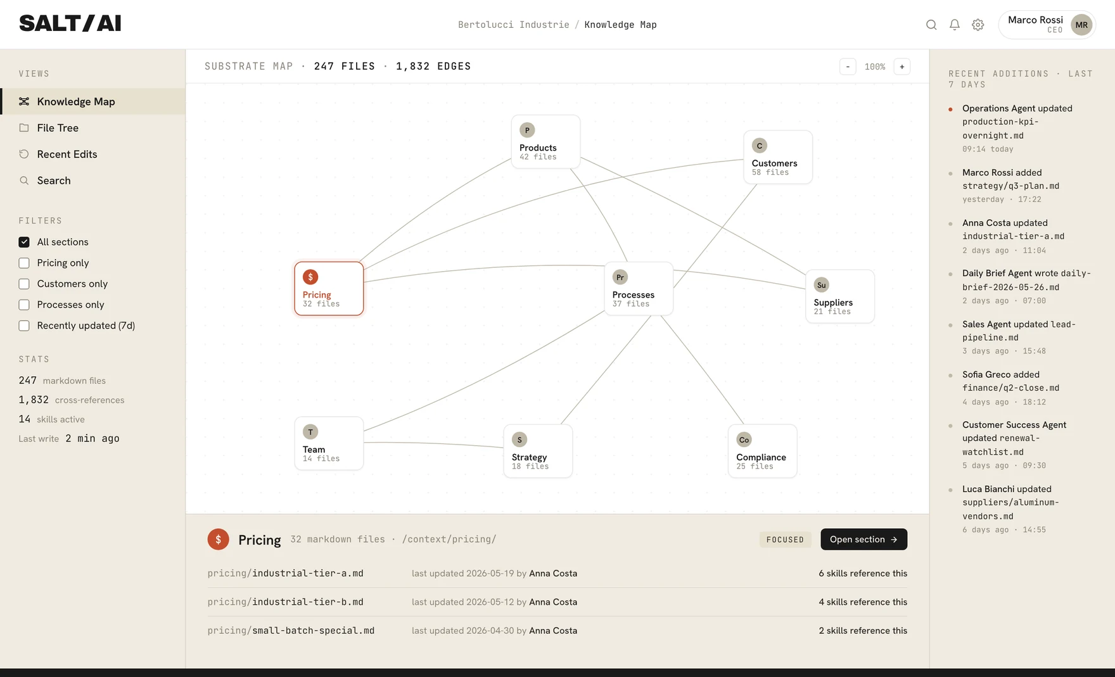Click the orange dollar icon in Pricing panel
This screenshot has width=1115, height=677.
pyautogui.click(x=218, y=539)
